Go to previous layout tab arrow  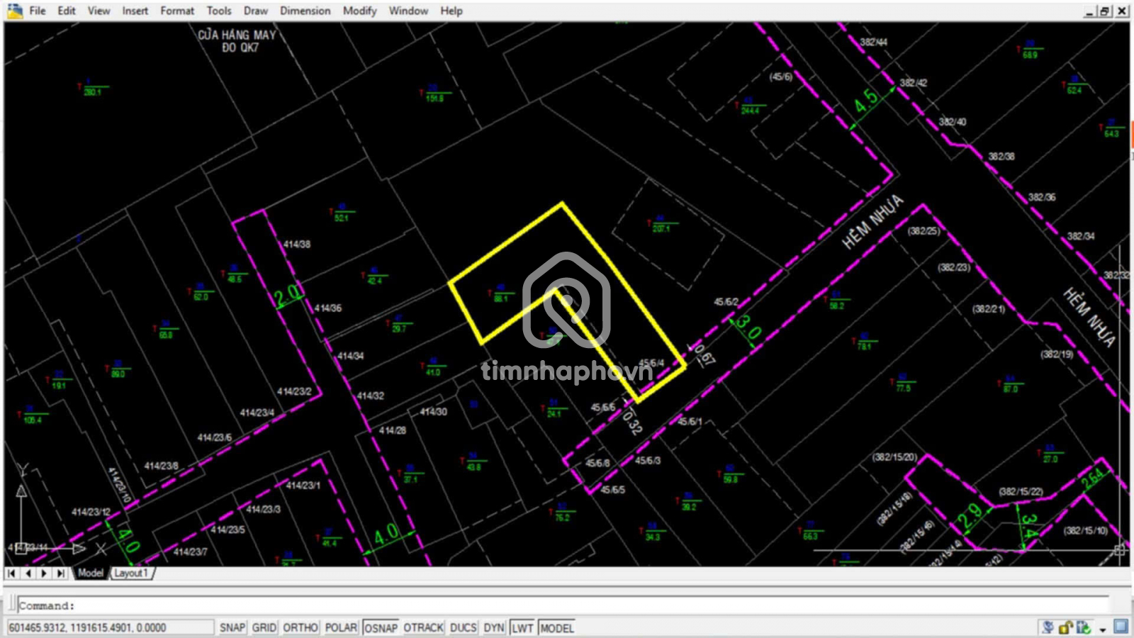click(x=28, y=573)
